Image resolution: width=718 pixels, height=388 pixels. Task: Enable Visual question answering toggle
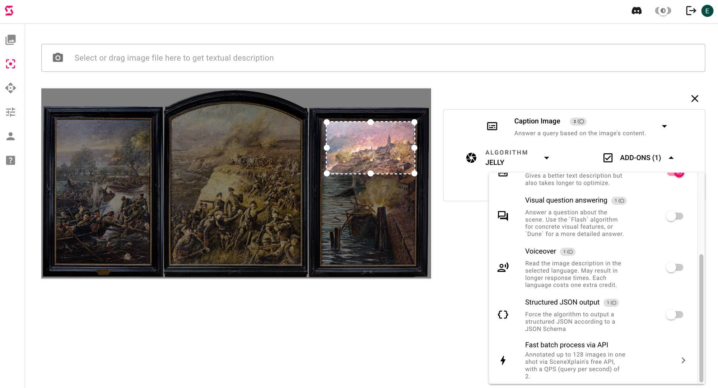[x=675, y=216]
